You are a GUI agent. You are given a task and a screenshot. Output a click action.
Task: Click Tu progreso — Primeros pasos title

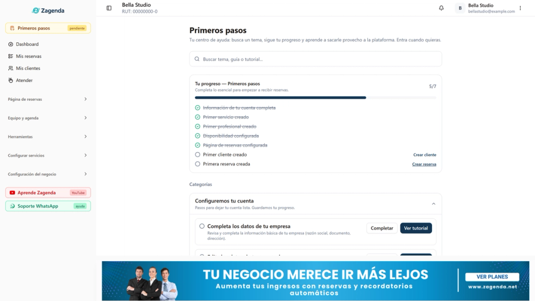[227, 84]
